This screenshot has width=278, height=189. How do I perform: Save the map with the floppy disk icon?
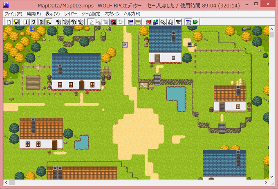pos(16,22)
